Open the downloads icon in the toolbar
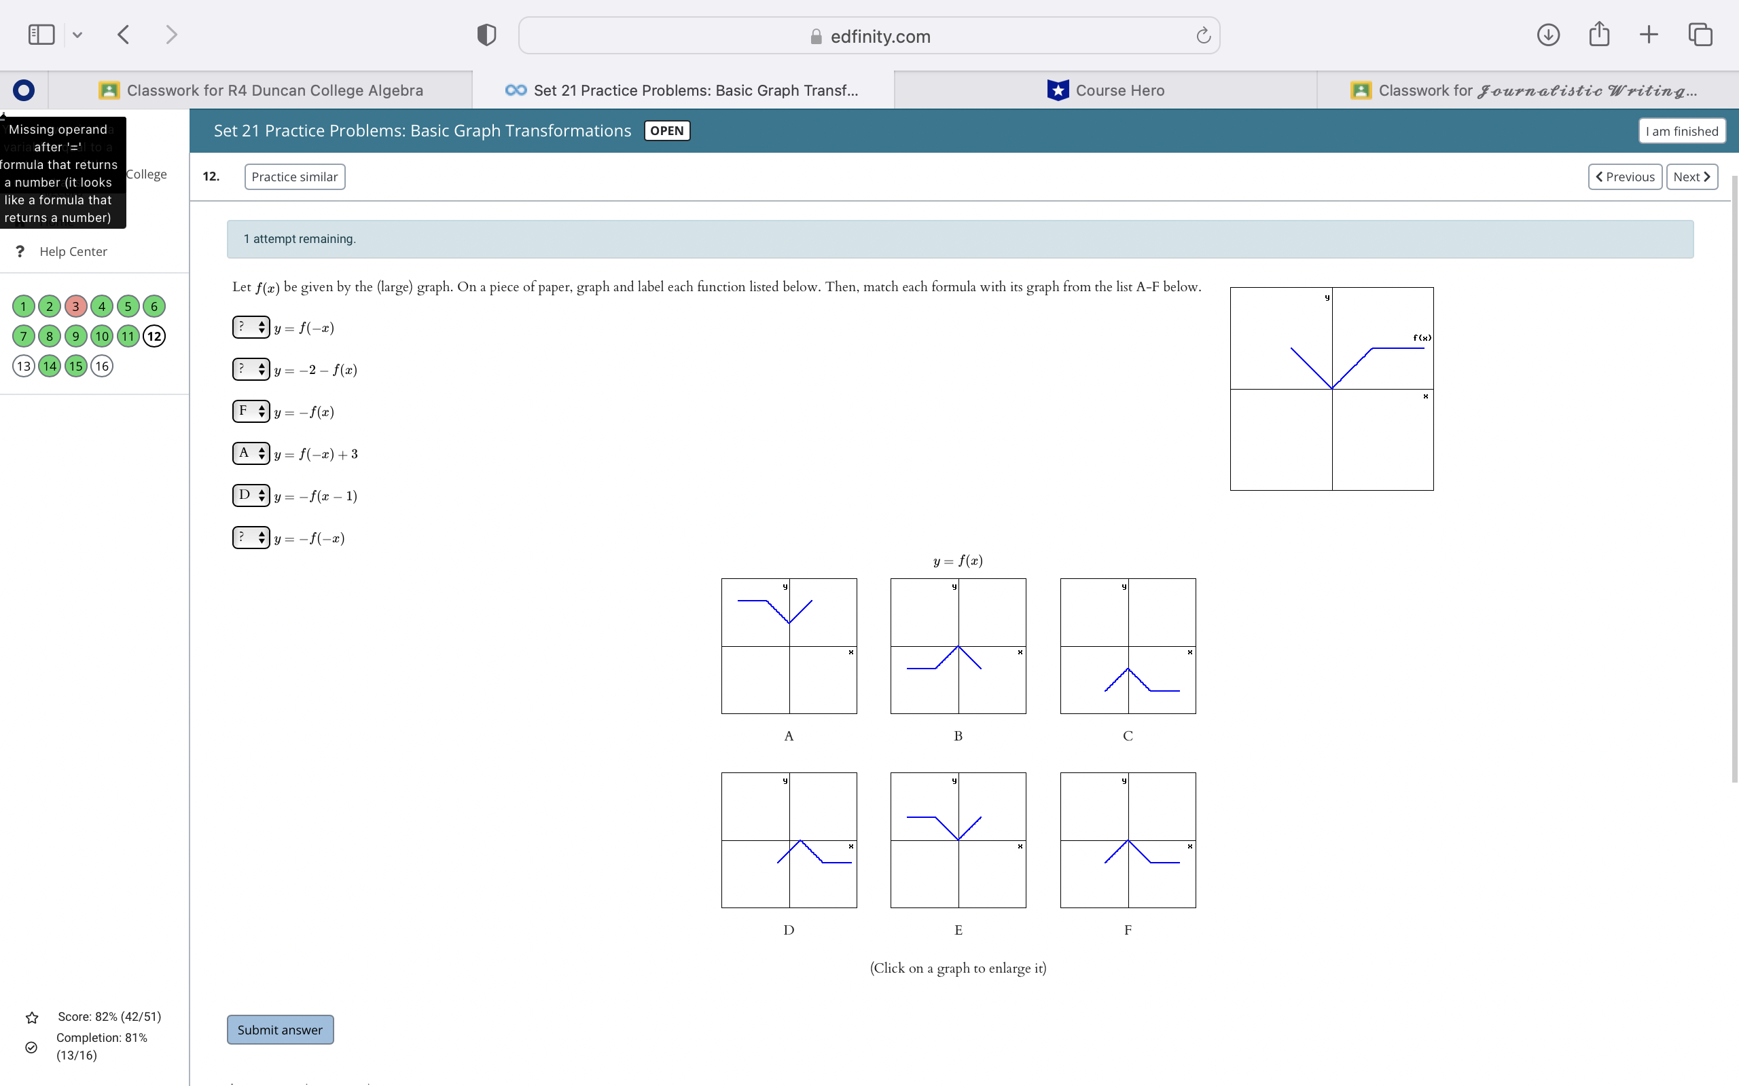The image size is (1739, 1086). tap(1548, 35)
